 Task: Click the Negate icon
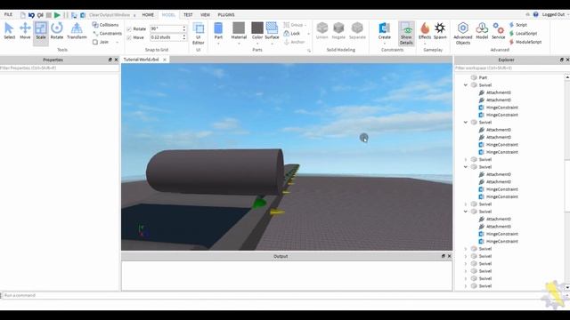click(338, 30)
